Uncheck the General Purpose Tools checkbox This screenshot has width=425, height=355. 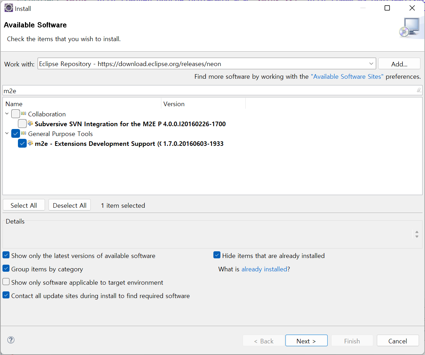15,133
